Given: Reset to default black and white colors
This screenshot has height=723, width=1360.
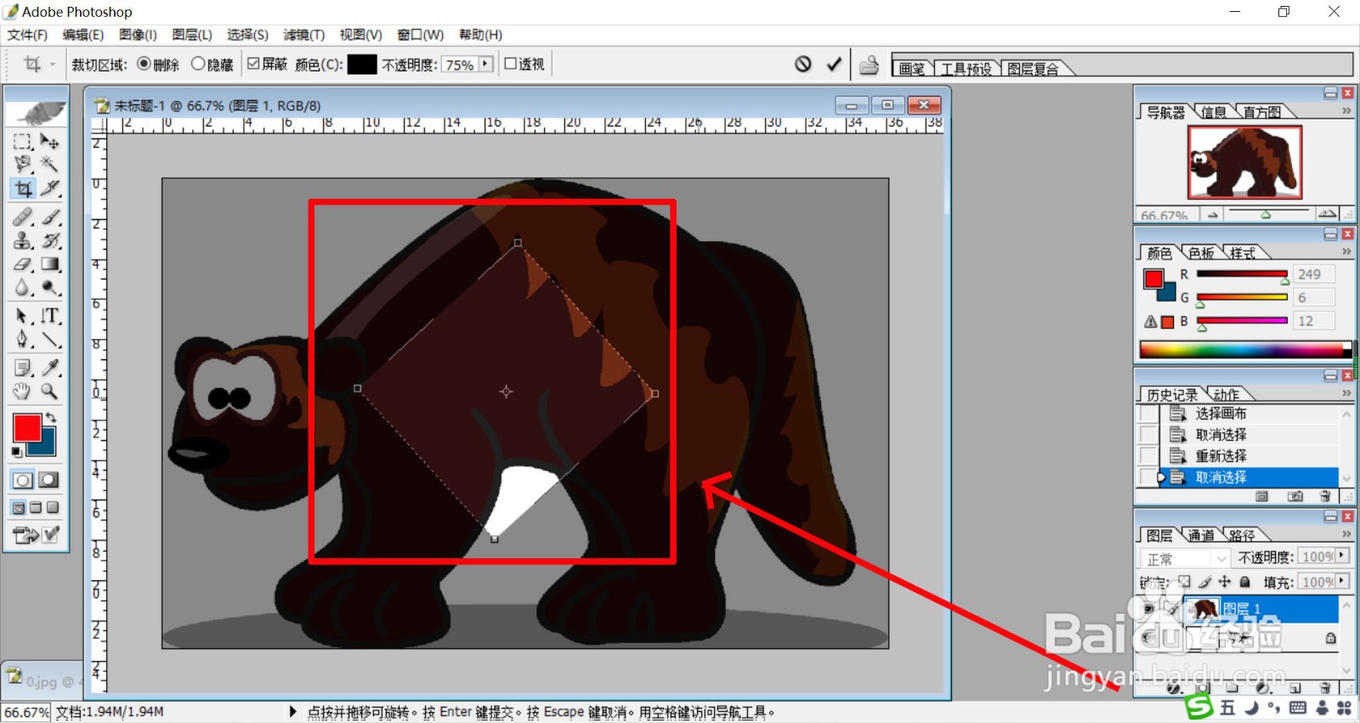Looking at the screenshot, I should coord(17,452).
